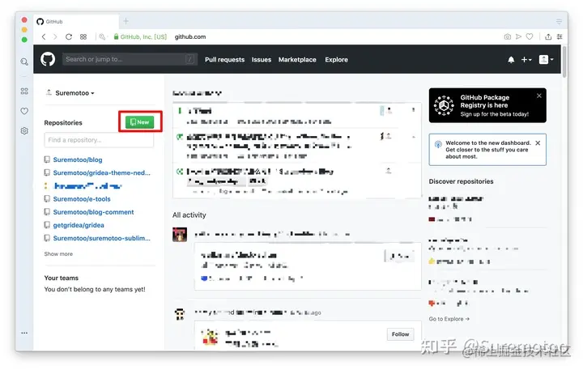Click the Go to Explore link

point(449,319)
